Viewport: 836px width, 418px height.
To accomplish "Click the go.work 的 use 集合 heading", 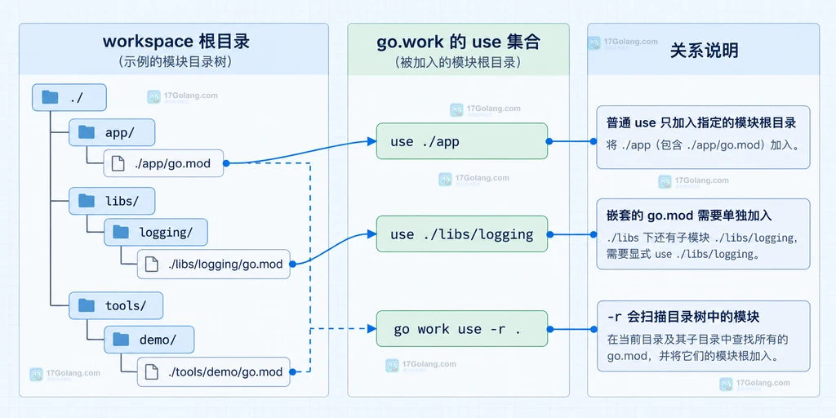I will (459, 42).
